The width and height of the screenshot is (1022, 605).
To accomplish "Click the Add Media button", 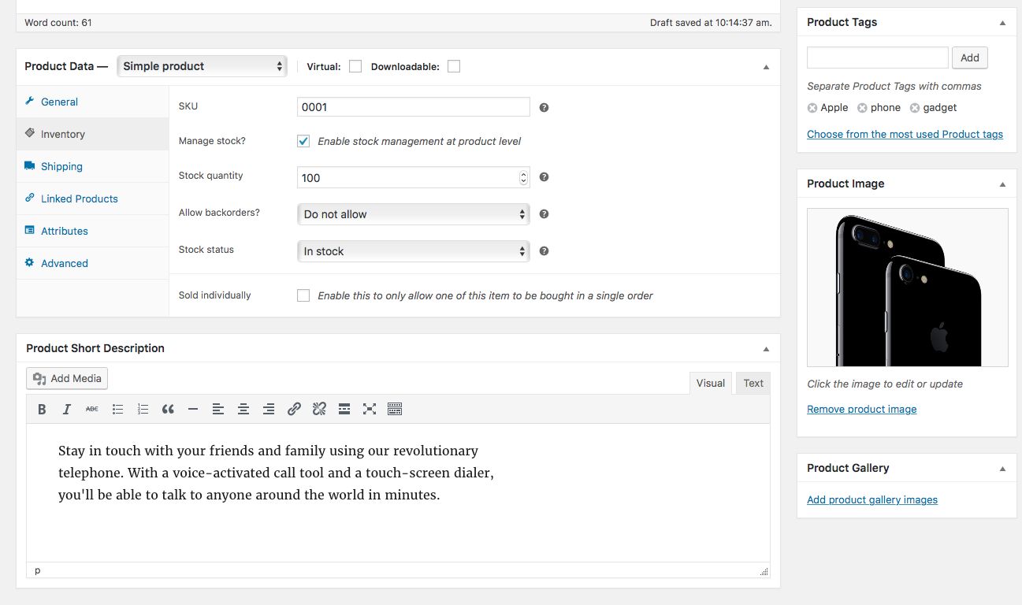I will click(x=67, y=378).
